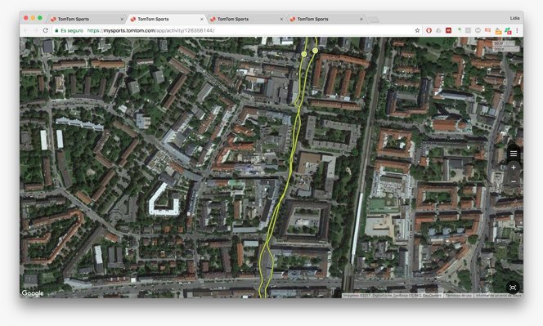The width and height of the screenshot is (543, 326).
Task: Close the second TomTom Sports tab
Action: 201,19
